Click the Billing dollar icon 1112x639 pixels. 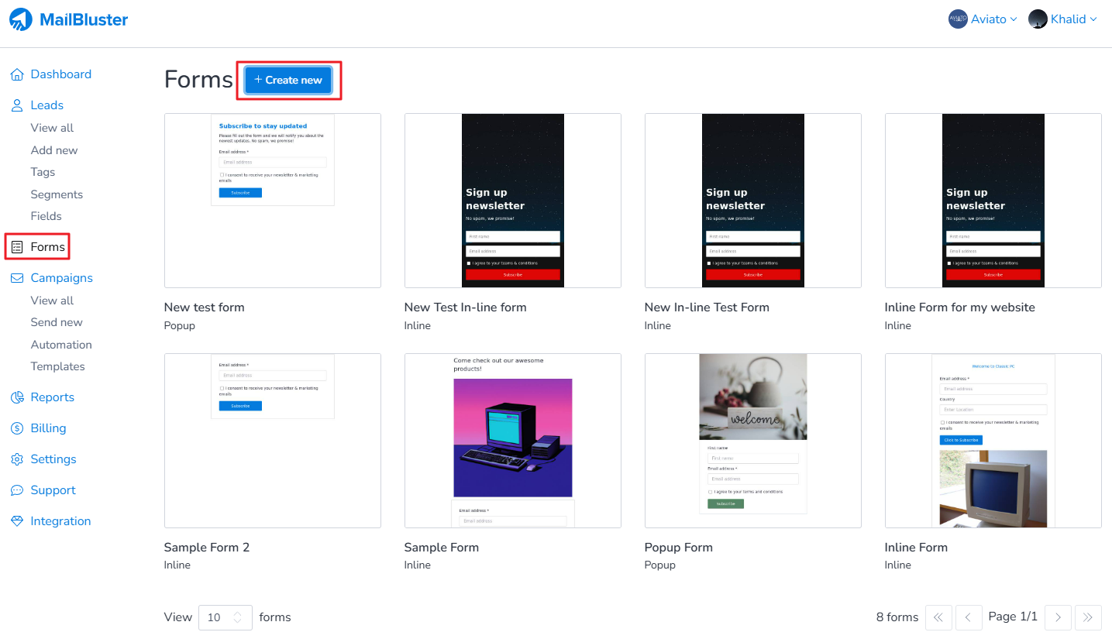click(x=17, y=428)
